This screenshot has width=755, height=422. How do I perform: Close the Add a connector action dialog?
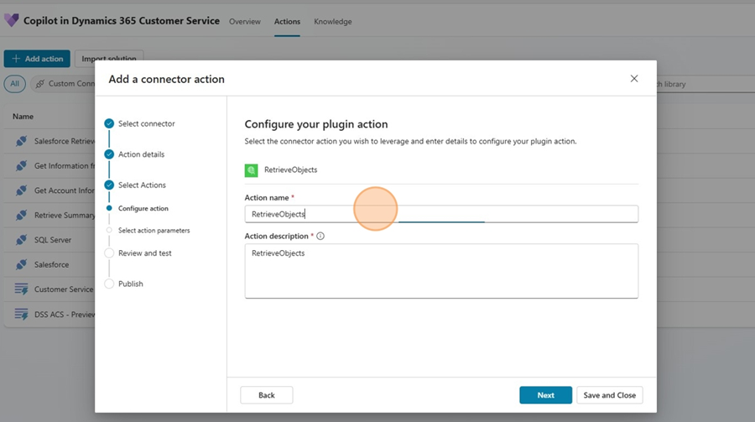(634, 79)
